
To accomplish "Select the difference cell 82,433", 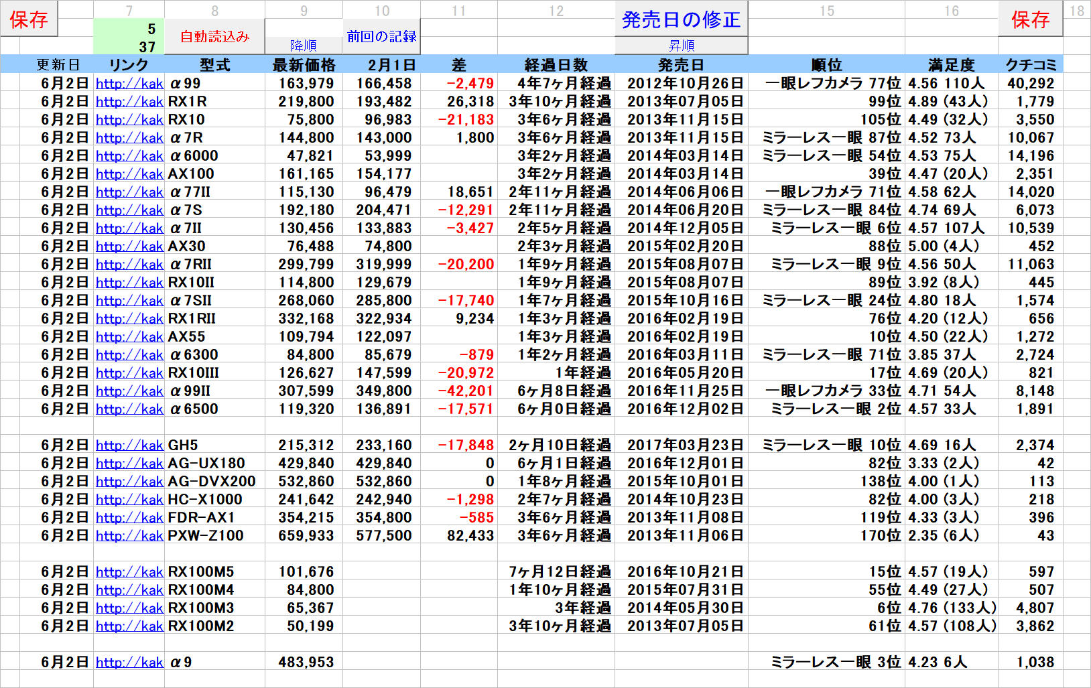I will point(459,536).
